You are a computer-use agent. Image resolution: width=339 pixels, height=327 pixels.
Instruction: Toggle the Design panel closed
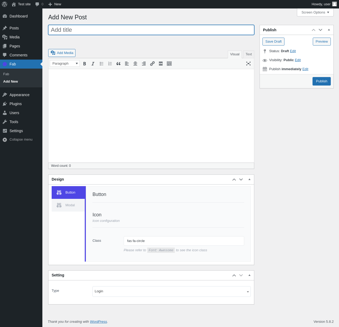249,179
